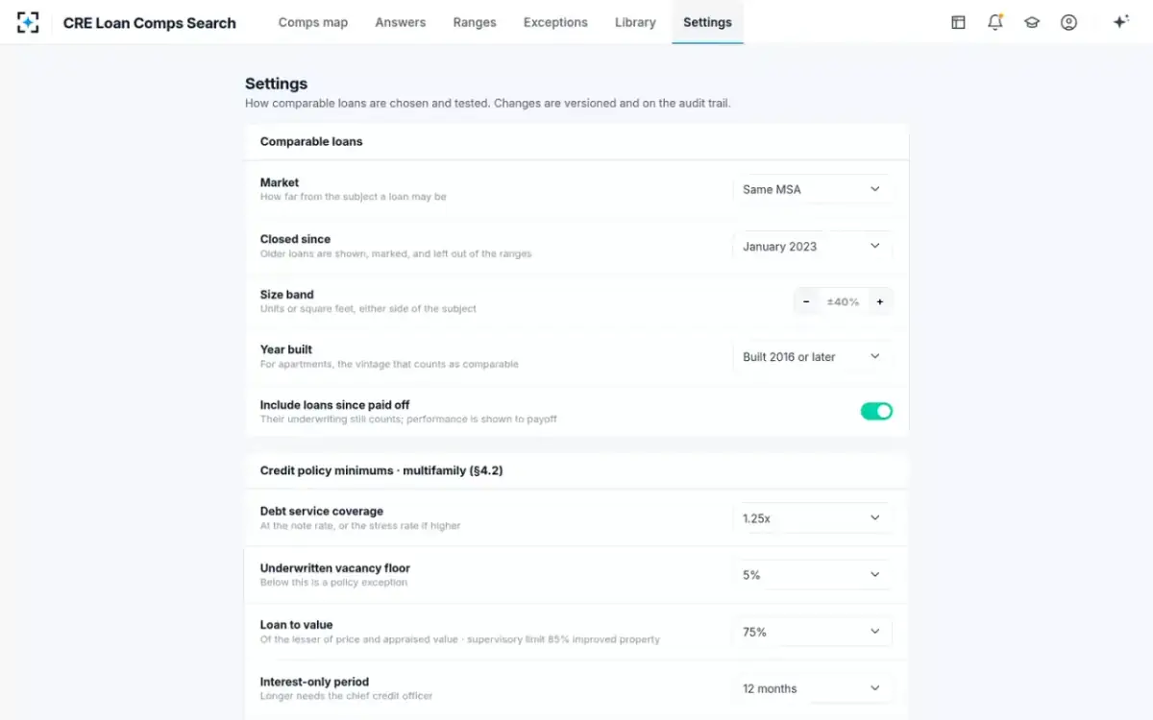Viewport: 1153px width, 720px height.
Task: Launch the AI sparkle assistant
Action: click(x=1120, y=22)
